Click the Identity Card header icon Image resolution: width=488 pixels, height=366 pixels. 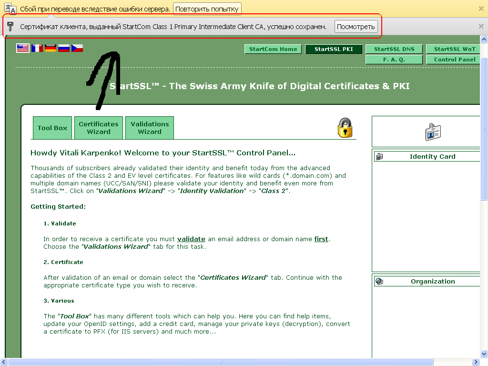pos(379,156)
